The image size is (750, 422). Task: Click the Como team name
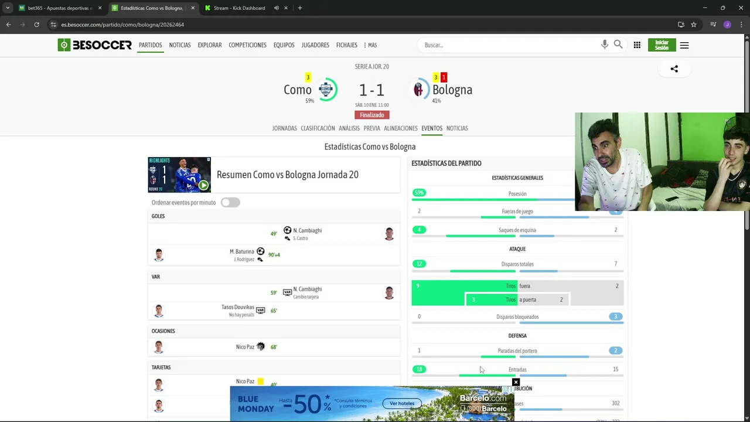click(x=298, y=90)
